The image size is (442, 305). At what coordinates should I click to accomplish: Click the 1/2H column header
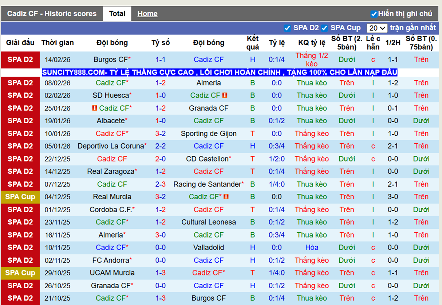(x=393, y=43)
